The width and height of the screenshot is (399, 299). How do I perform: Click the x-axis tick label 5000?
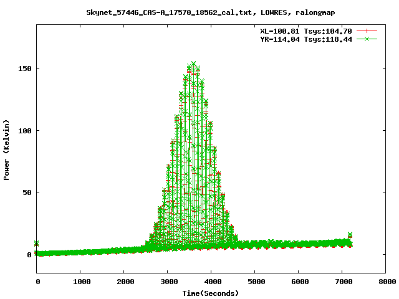[256, 282]
